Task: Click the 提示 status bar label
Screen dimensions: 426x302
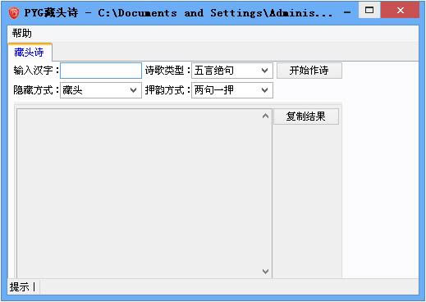Action: click(20, 287)
